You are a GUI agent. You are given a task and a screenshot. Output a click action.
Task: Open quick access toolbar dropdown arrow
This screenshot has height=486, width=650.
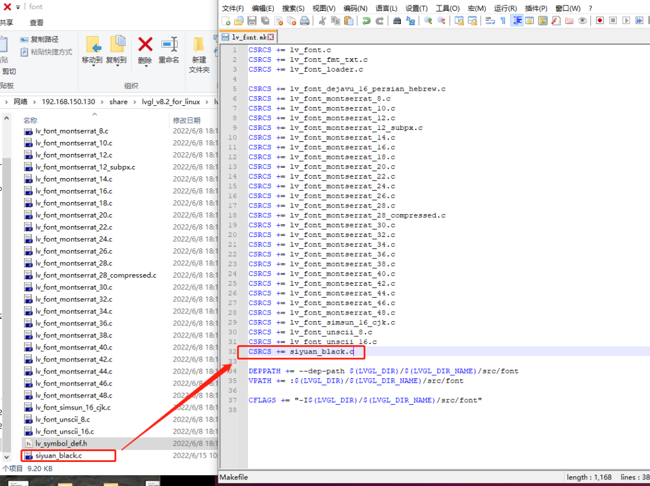[x=18, y=7]
